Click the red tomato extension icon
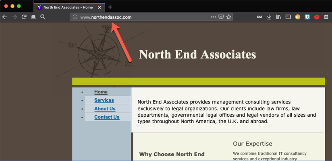Viewport: 332px width, 161px height. click(x=317, y=17)
